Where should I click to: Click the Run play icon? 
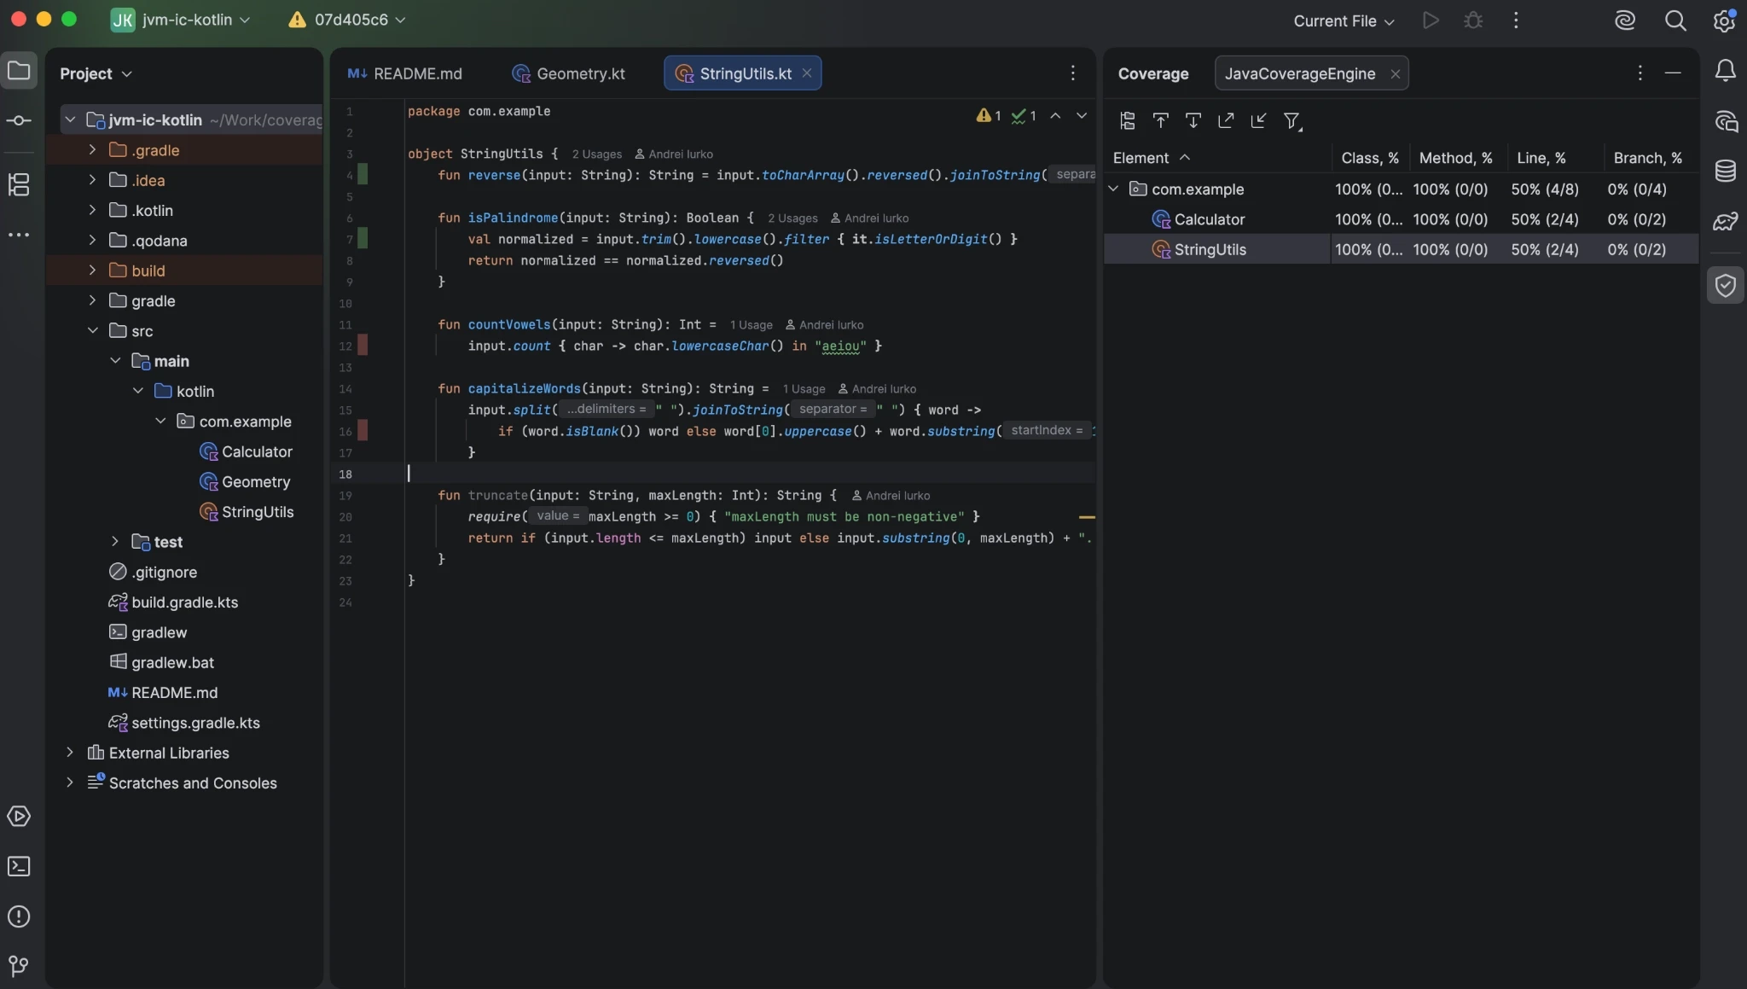(x=1431, y=20)
